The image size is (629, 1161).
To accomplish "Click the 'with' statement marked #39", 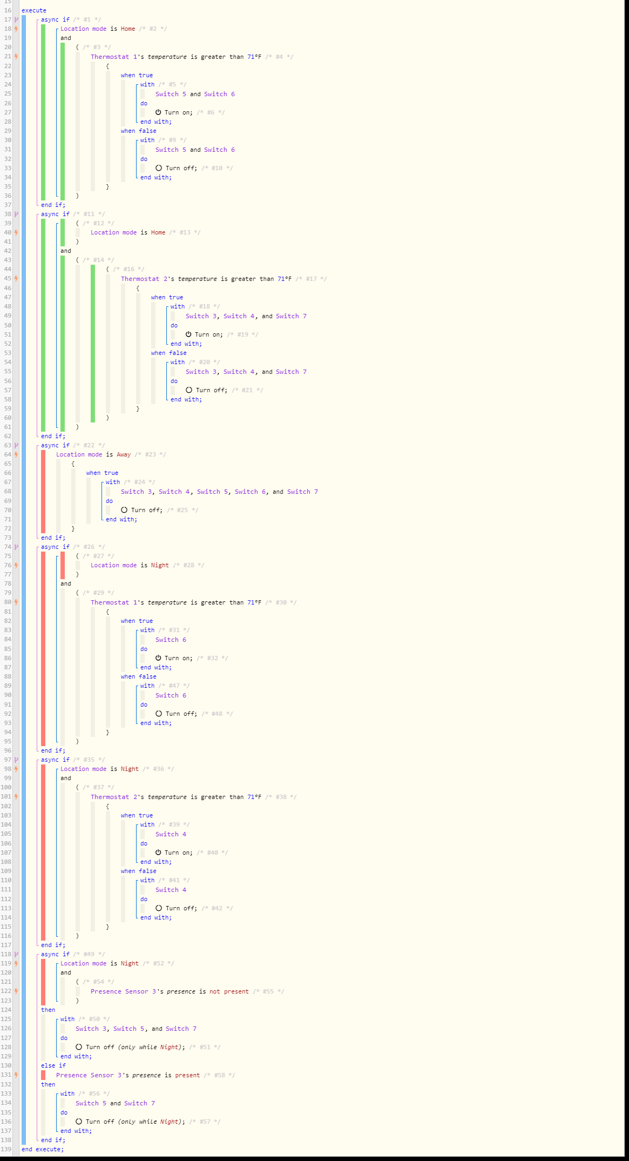I will coord(147,824).
